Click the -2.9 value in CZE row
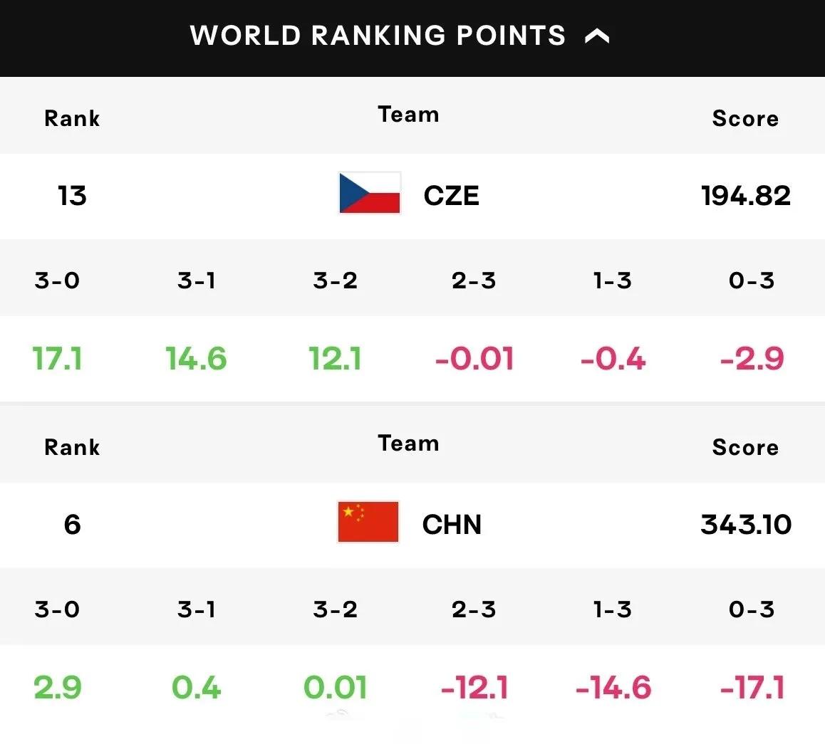 tap(752, 359)
